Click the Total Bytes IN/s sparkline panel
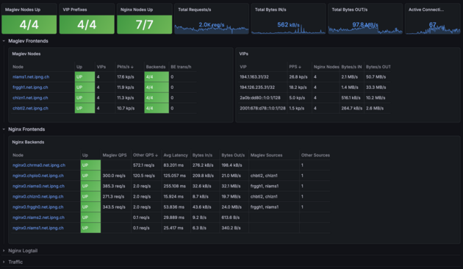The width and height of the screenshot is (463, 269). click(x=289, y=18)
